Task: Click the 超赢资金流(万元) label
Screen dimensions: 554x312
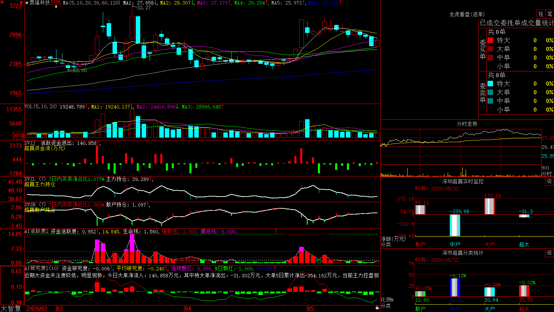Action: click(45, 148)
